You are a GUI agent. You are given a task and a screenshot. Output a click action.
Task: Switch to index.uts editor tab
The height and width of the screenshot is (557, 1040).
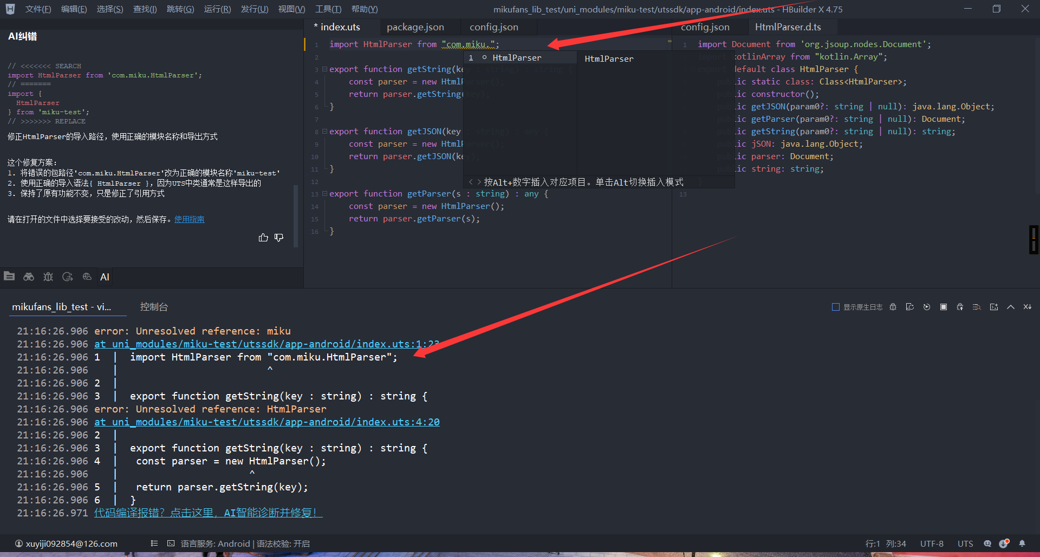point(340,27)
